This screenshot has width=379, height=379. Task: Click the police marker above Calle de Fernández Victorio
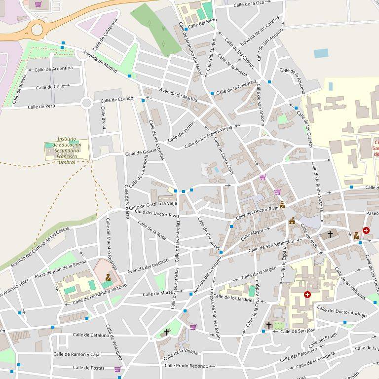107,278
